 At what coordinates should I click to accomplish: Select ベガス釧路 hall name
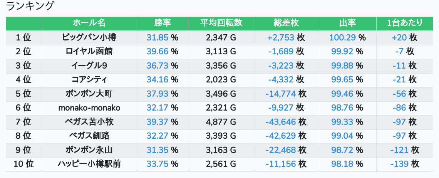pyautogui.click(x=89, y=136)
